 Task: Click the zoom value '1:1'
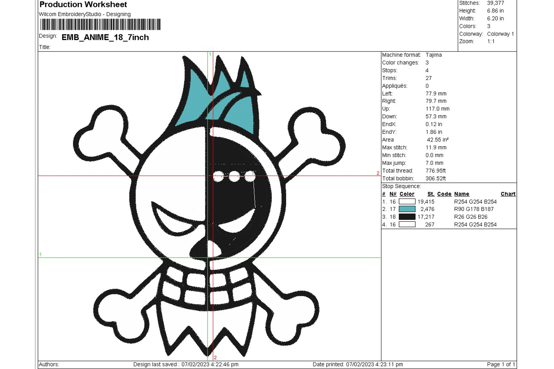[491, 41]
